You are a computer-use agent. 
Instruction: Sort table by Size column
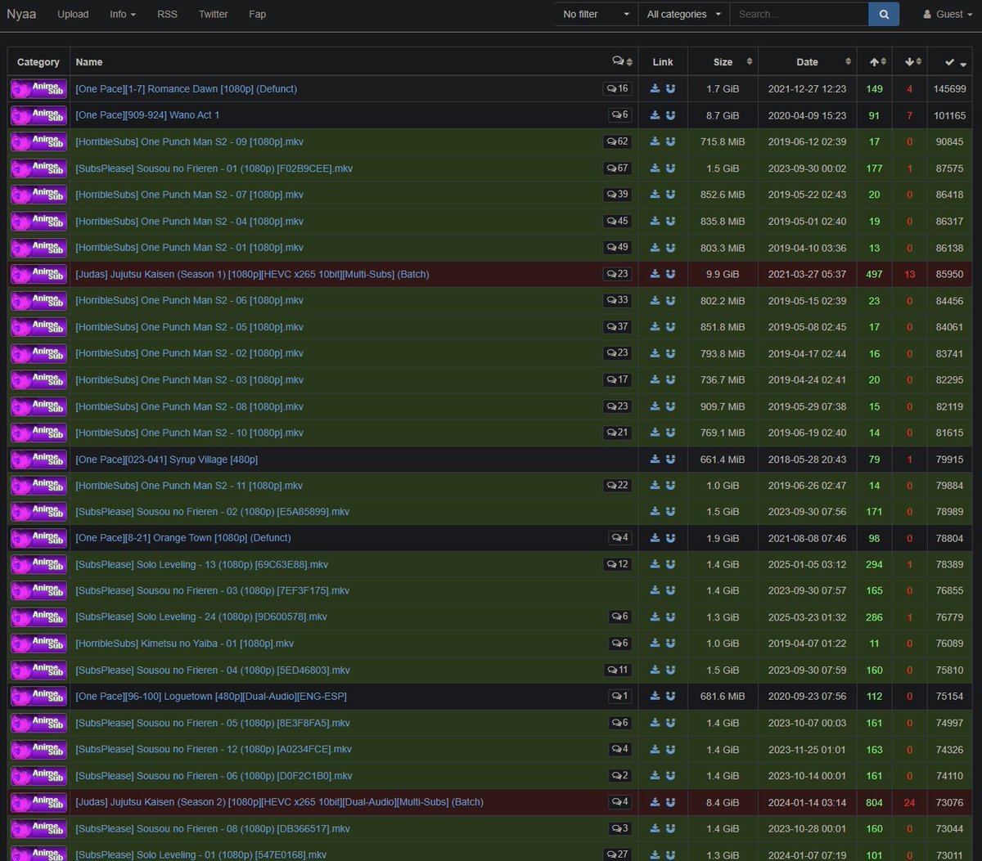(723, 62)
